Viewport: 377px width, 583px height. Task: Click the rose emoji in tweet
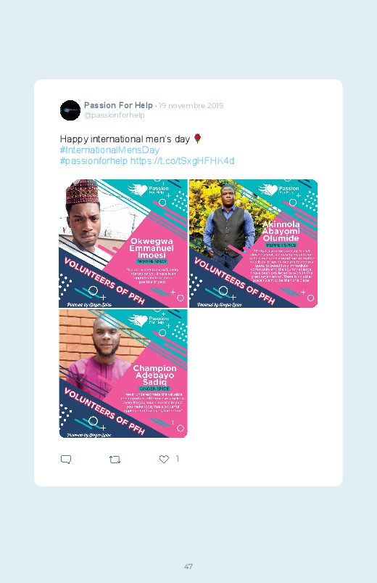[198, 139]
